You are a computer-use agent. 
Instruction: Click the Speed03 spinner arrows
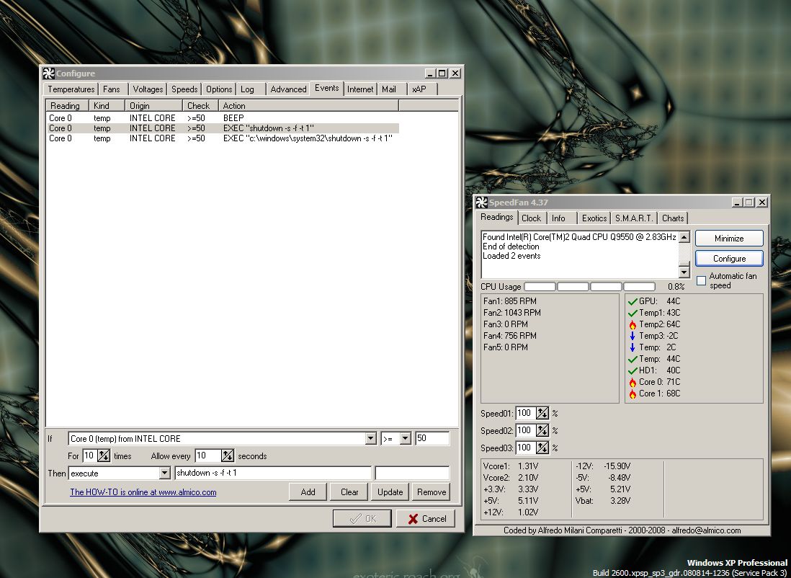(x=542, y=448)
